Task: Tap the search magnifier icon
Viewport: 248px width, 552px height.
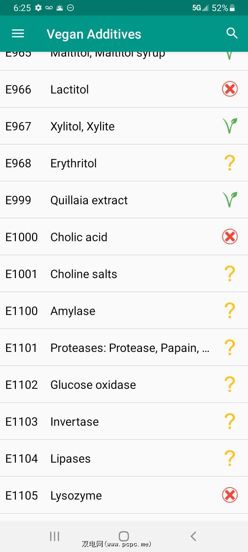Action: (232, 33)
